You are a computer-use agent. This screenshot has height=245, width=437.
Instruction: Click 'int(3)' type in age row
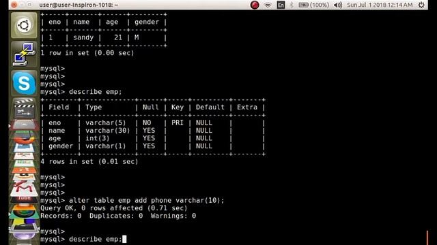[98, 138]
